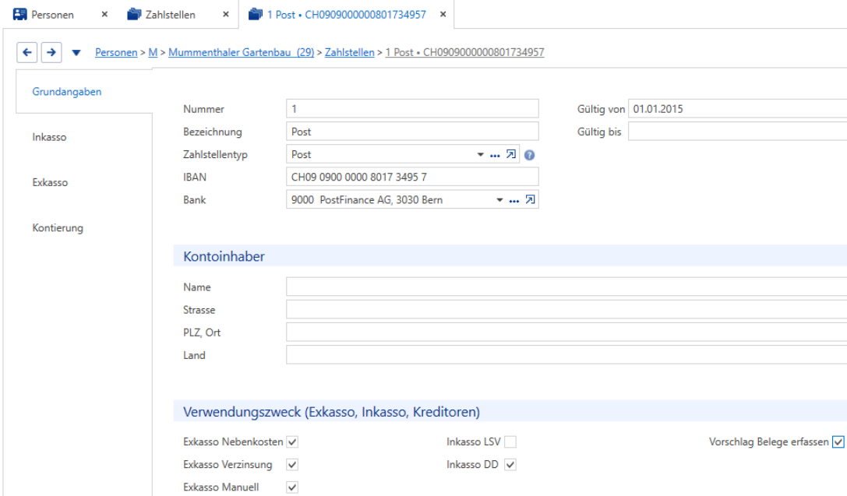
Task: Open the Inkasso section
Action: pyautogui.click(x=49, y=137)
